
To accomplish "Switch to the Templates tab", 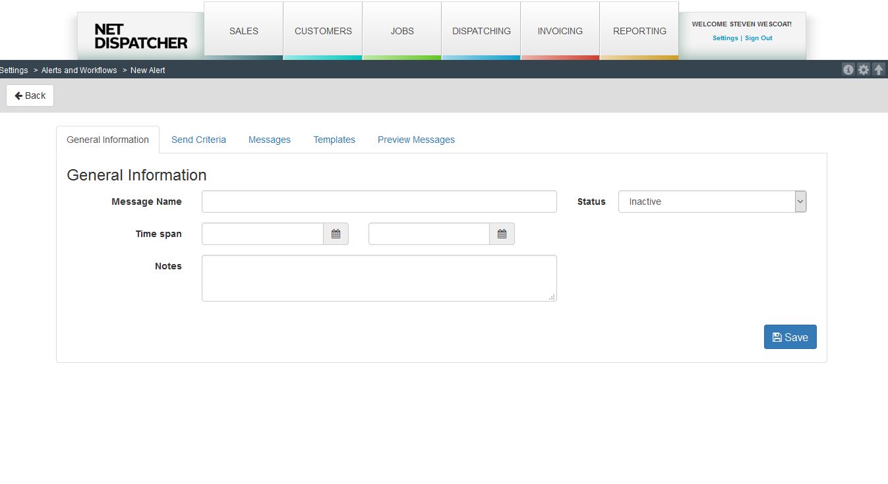I will pyautogui.click(x=334, y=140).
